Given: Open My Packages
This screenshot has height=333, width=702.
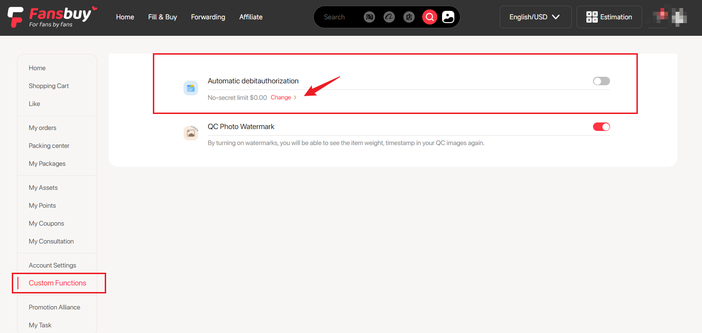Looking at the screenshot, I should click(x=47, y=163).
